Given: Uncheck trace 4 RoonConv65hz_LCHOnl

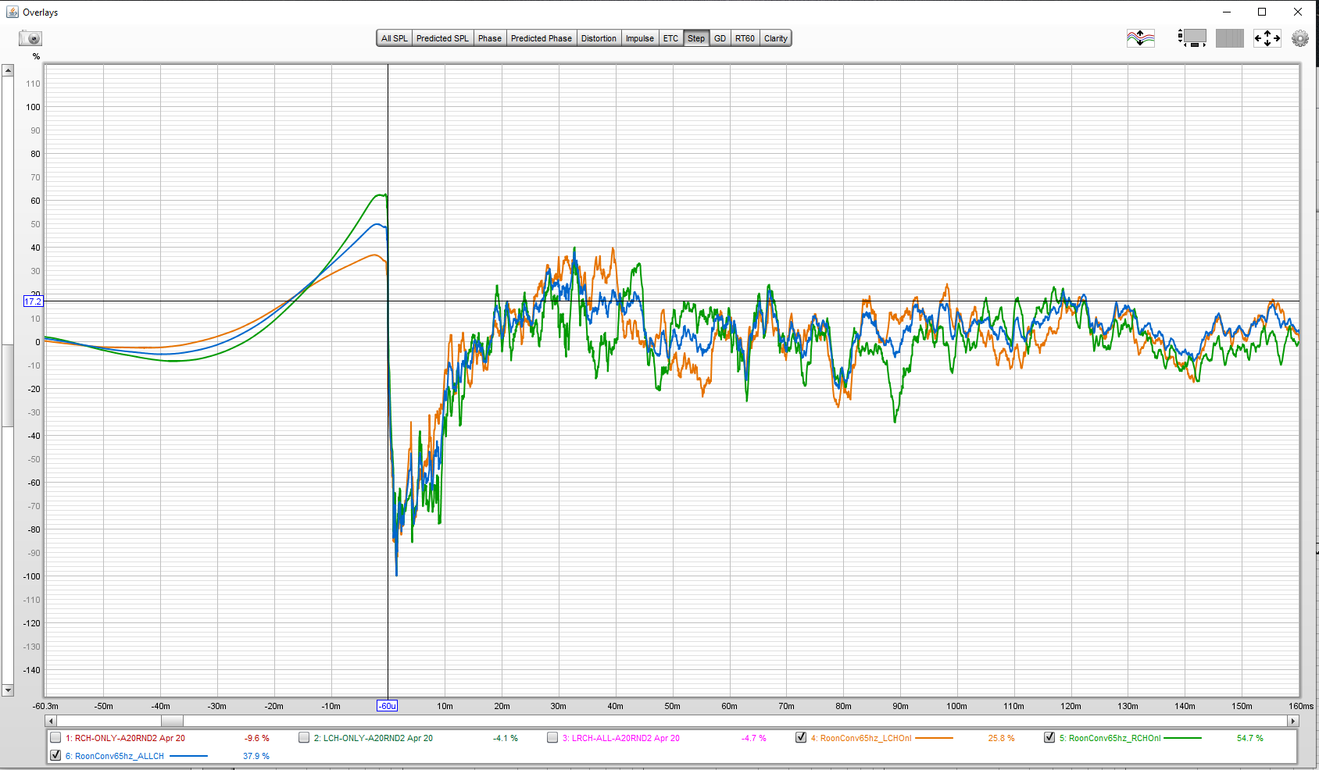Looking at the screenshot, I should point(801,737).
